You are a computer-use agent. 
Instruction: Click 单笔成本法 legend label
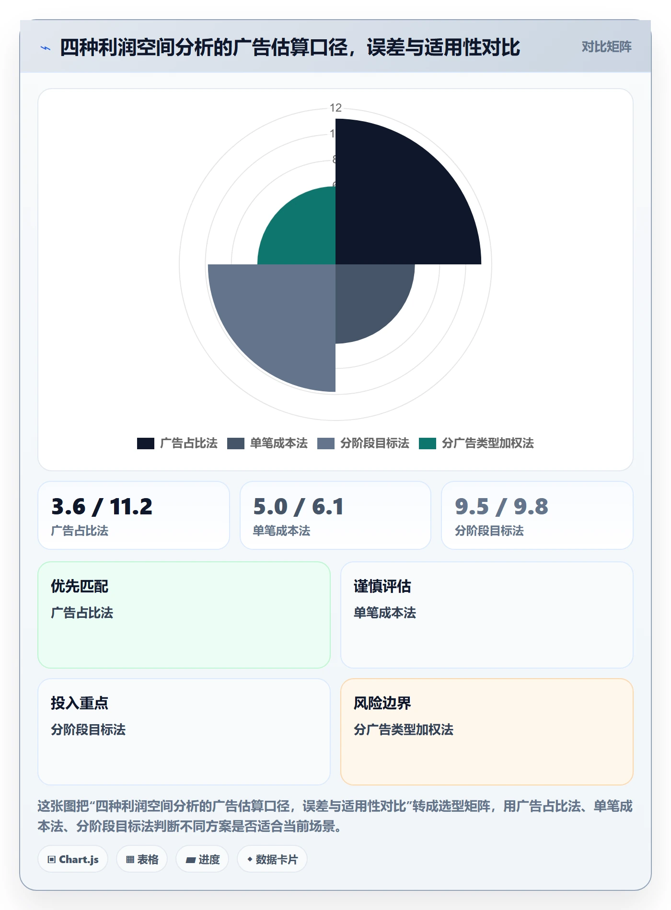[x=279, y=444]
